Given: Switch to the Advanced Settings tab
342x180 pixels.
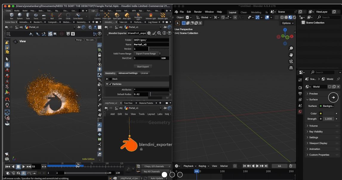Looking at the screenshot, I should pyautogui.click(x=128, y=73).
